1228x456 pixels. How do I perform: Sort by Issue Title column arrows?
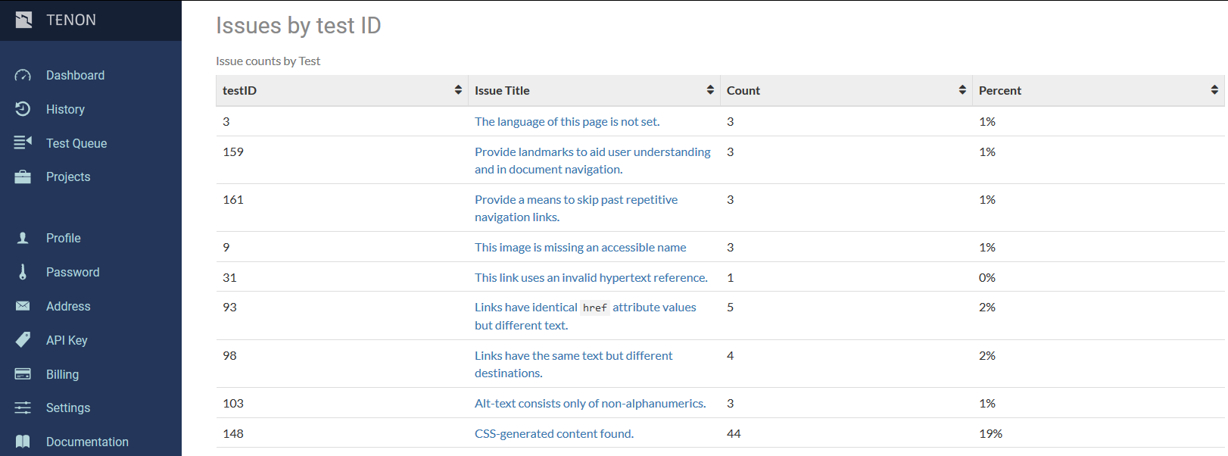(x=710, y=90)
